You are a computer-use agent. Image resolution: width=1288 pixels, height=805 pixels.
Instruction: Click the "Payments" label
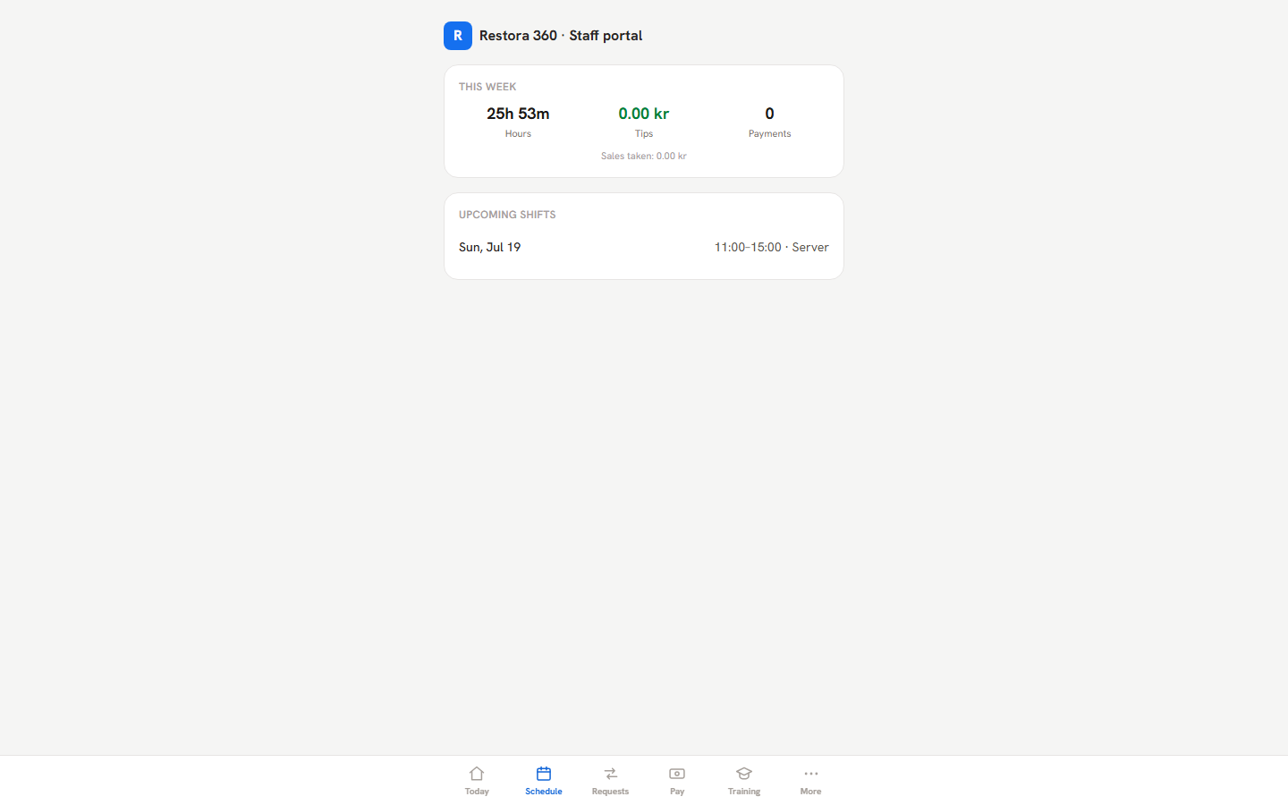tap(769, 134)
